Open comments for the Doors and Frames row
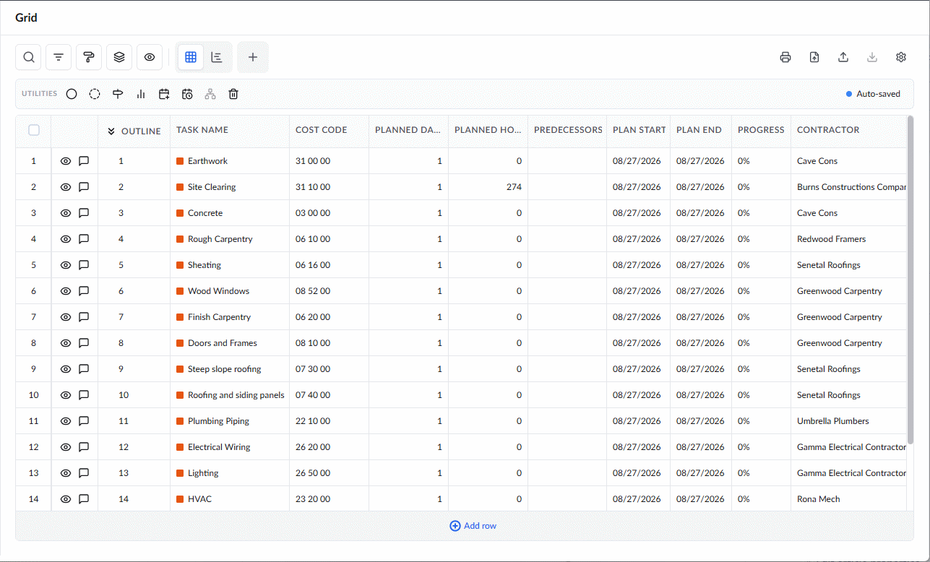 84,343
